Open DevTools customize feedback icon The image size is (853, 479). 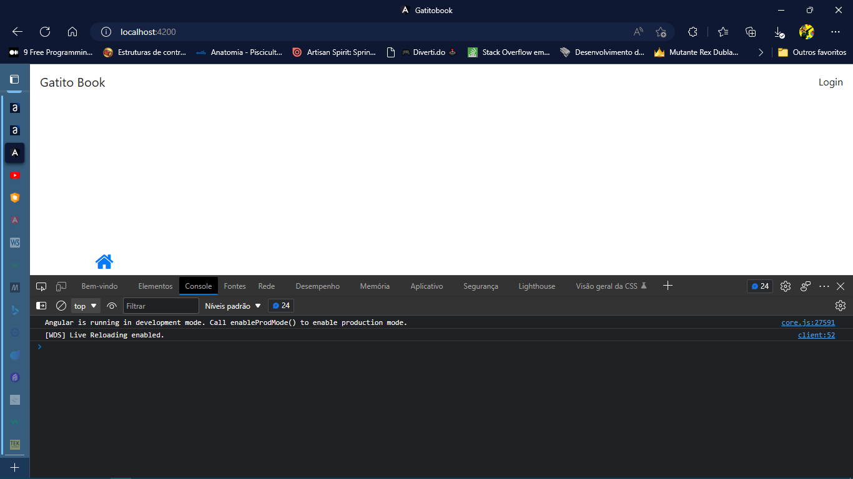coord(806,286)
